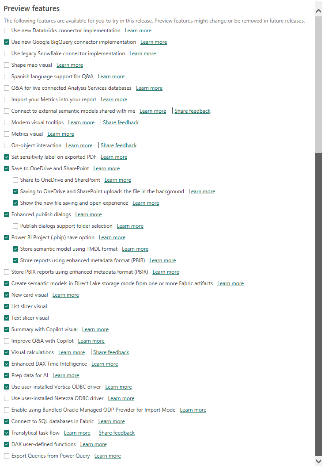325x466 pixels.
Task: Enable new Databricks connector implementation checkbox
Action: tap(7, 31)
